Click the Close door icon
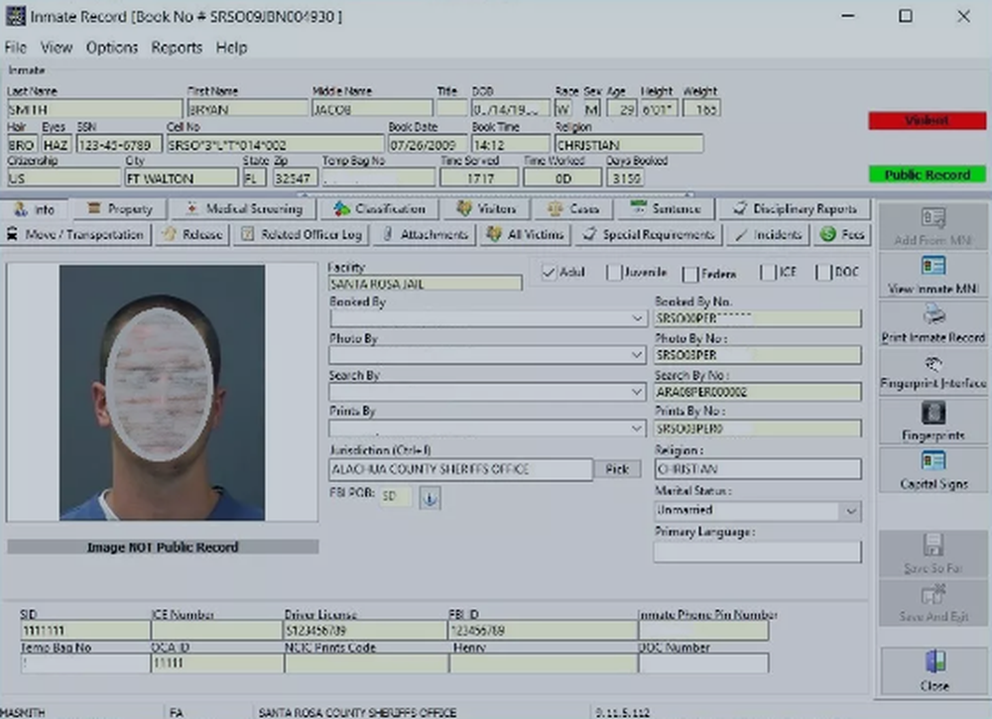Image resolution: width=992 pixels, height=719 pixels. point(933,662)
